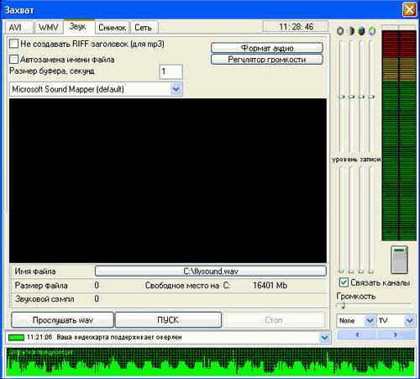The height and width of the screenshot is (379, 420).
Task: Select the Звук tab
Action: 79,27
